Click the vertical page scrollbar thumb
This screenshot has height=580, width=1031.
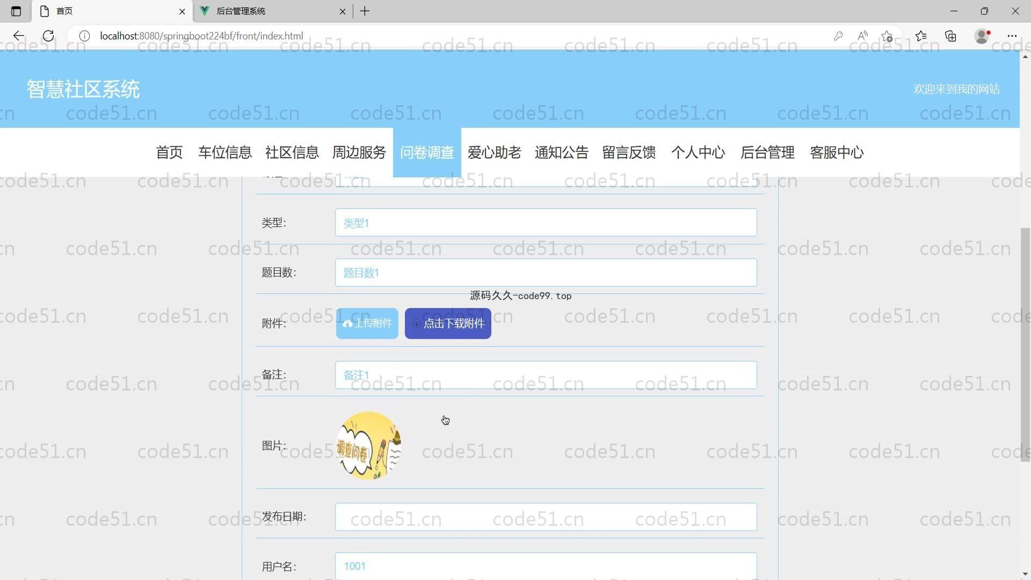click(1025, 344)
